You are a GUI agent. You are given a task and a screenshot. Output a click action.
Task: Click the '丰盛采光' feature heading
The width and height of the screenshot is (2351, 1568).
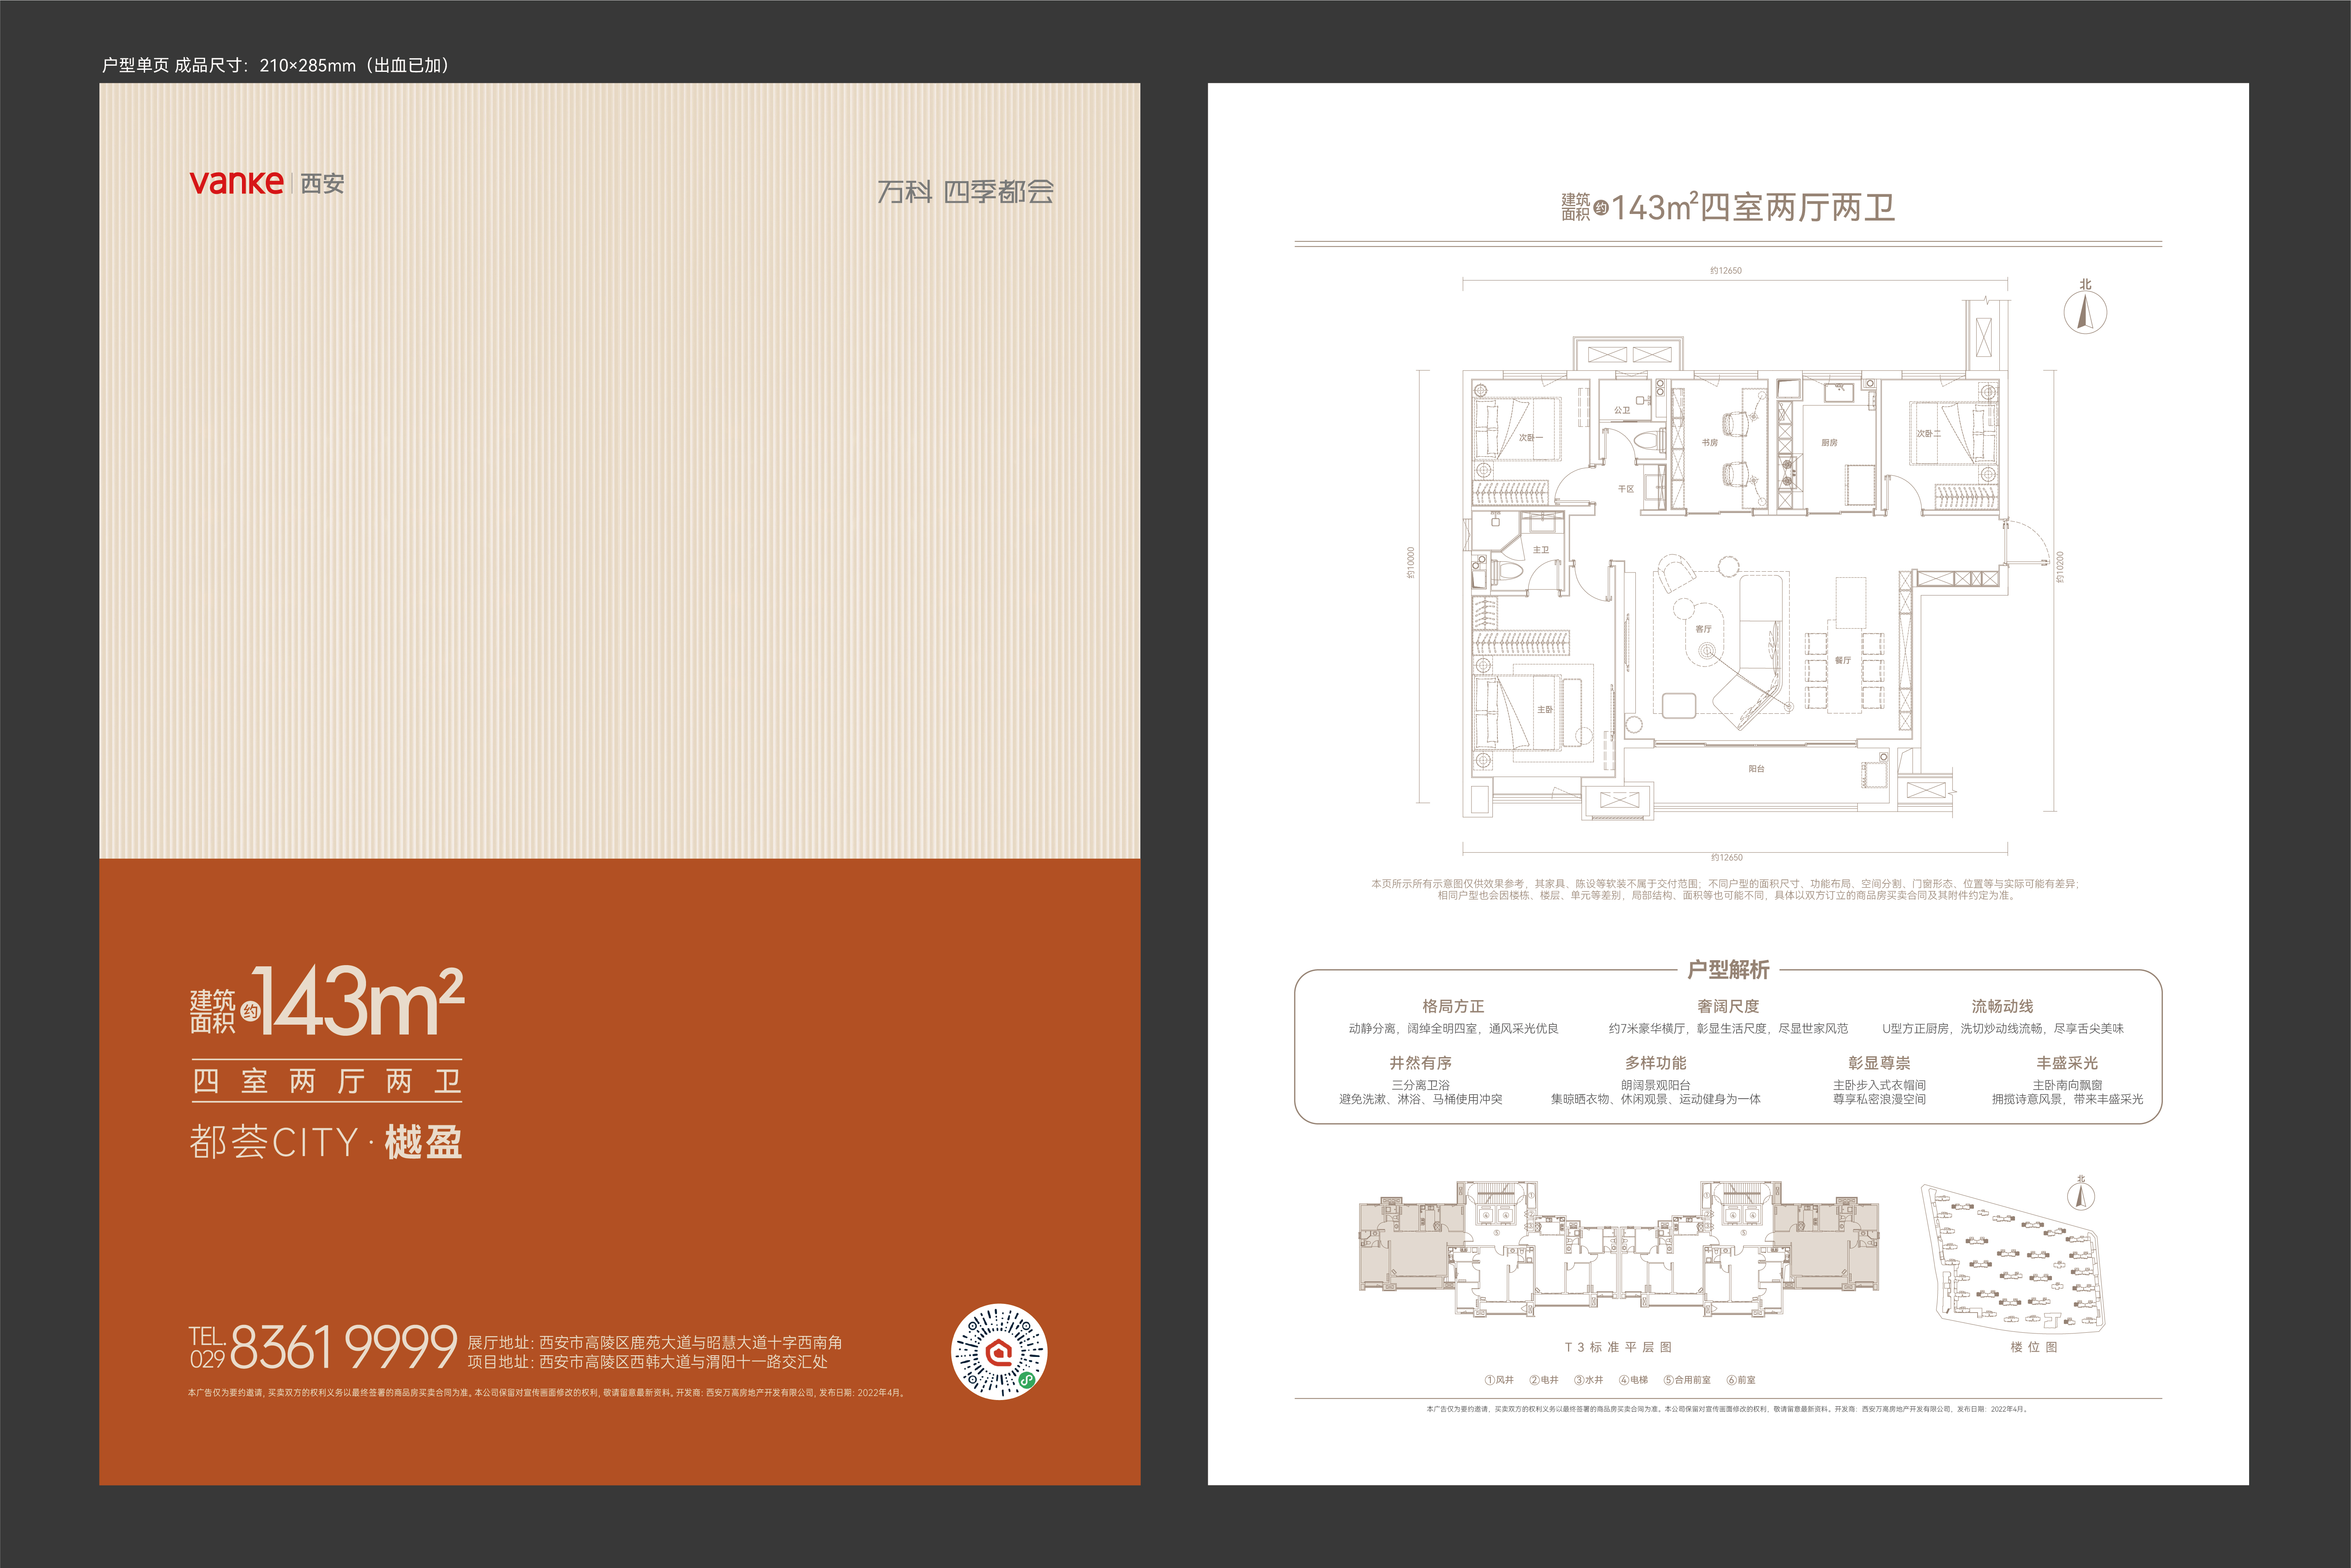[2067, 1063]
